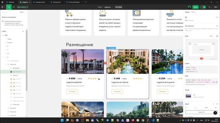220x123 pixels.
Task: Select the selected layer row named 23
Action: coord(13,72)
